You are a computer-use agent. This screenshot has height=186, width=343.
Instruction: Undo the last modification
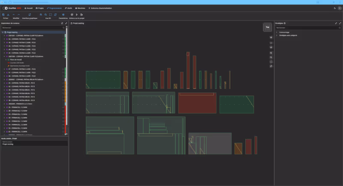(14, 15)
